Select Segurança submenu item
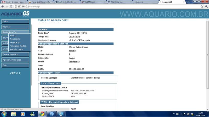This screenshot has width=209, height=117. 15,42
